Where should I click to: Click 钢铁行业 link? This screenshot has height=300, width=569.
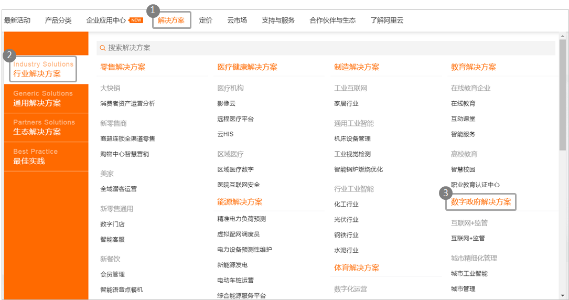tap(346, 235)
